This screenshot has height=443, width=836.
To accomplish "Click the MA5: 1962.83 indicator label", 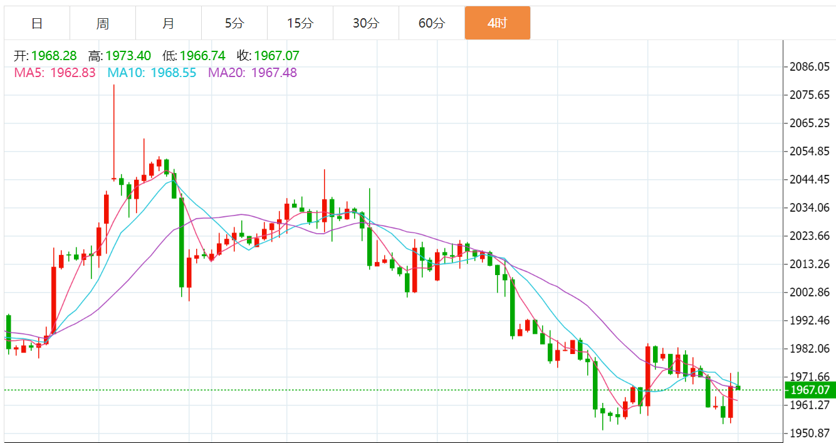I will point(55,73).
